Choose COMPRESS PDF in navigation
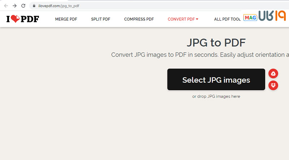 coord(139,19)
